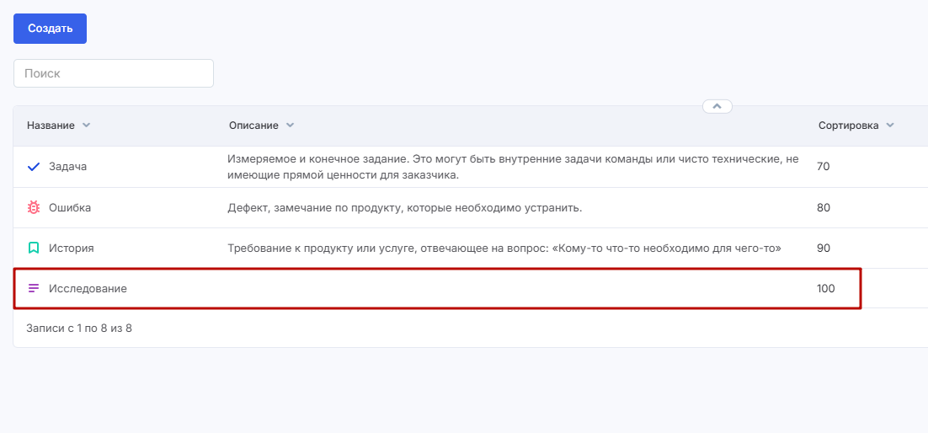Open the Описание column chevron

(290, 126)
